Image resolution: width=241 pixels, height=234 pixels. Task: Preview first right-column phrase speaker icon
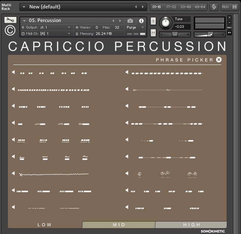[x=127, y=72]
